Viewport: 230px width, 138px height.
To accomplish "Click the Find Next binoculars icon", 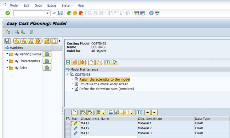I will click(101, 13).
